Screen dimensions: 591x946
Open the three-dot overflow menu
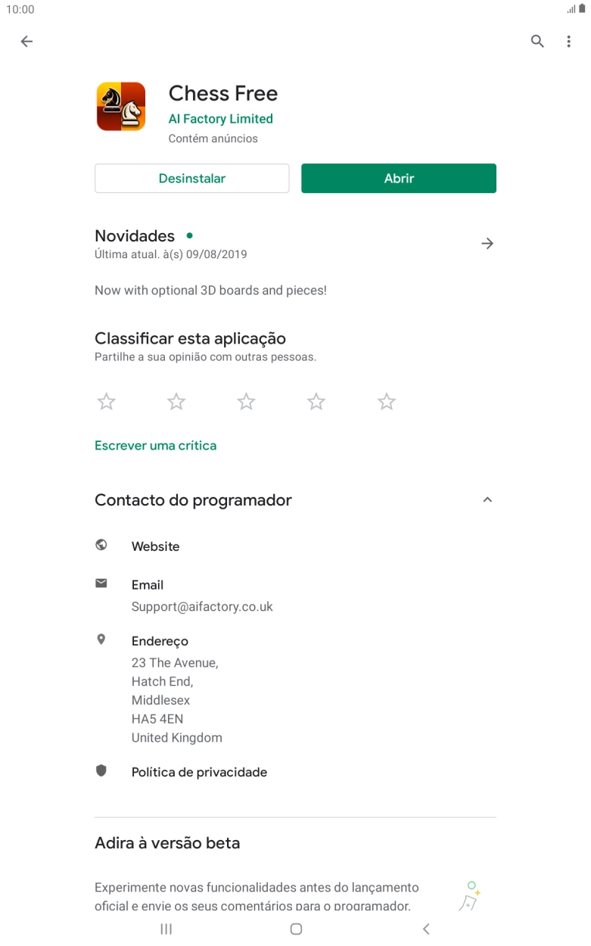click(568, 42)
